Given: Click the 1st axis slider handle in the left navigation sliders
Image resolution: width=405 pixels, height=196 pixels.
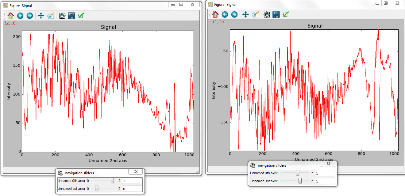Looking at the screenshot, I should (97, 189).
